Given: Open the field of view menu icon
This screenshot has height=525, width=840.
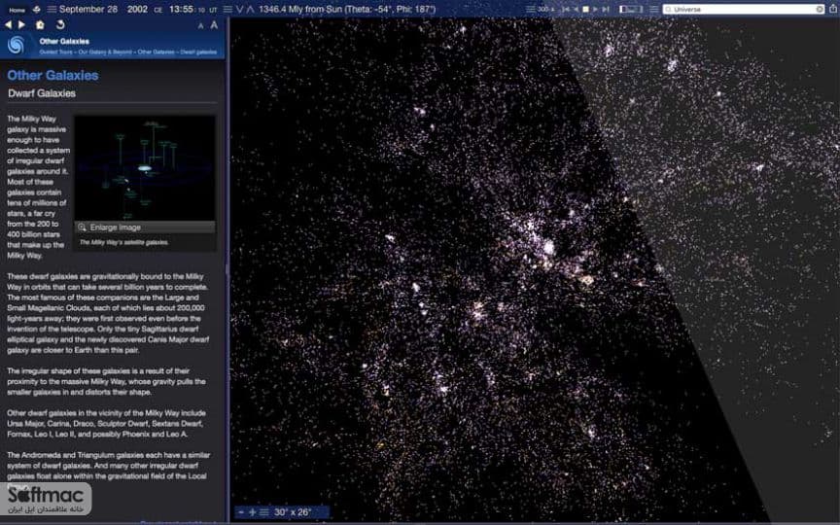Looking at the screenshot, I should point(264,512).
